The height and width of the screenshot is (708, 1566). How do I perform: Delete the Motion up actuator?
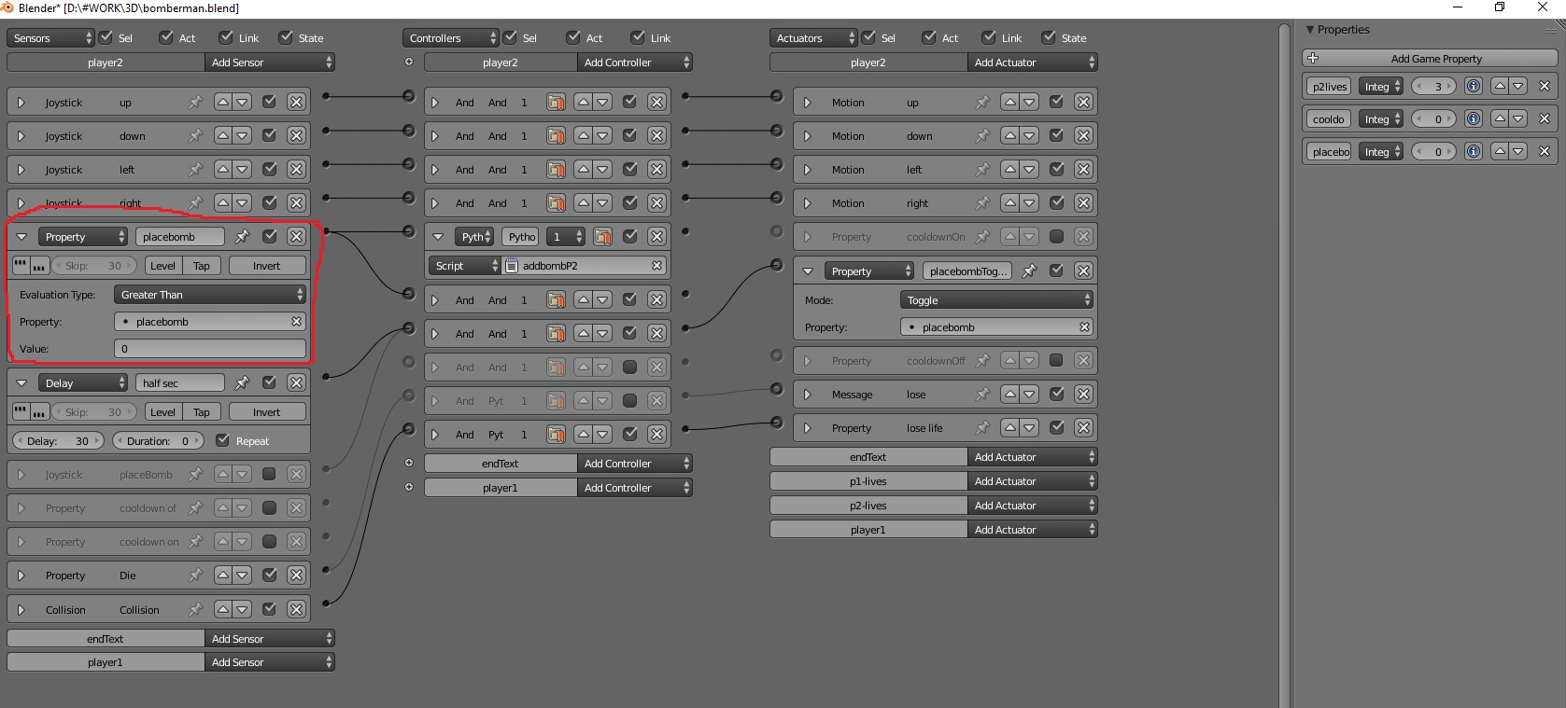pyautogui.click(x=1083, y=103)
